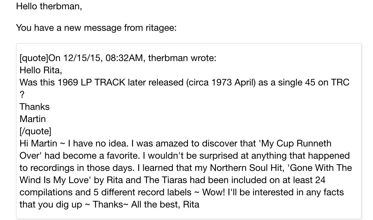373x220 pixels.
Task: Click the 'Hello Rita,' line in quote
Action: (41, 70)
